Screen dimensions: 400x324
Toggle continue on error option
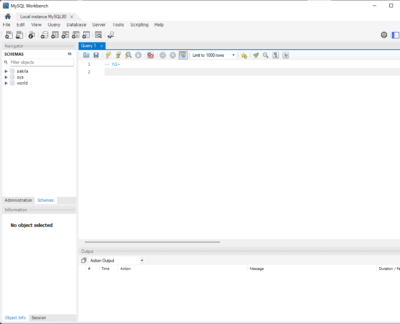150,55
